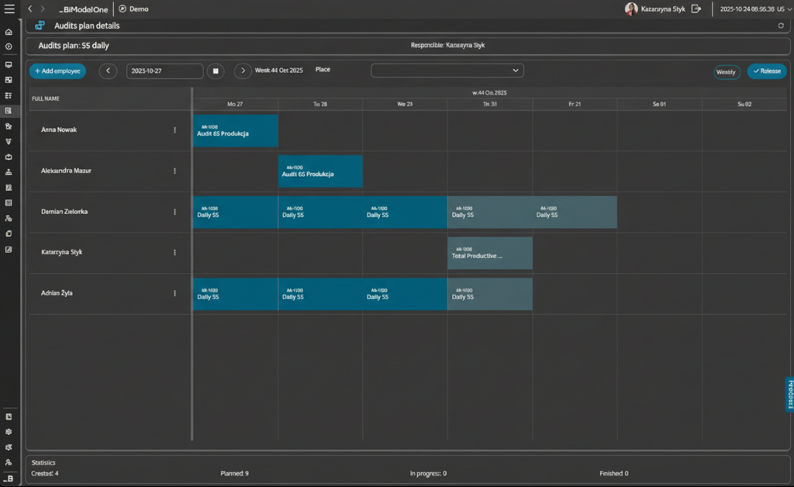Go to previous week with left arrow

pyautogui.click(x=108, y=71)
